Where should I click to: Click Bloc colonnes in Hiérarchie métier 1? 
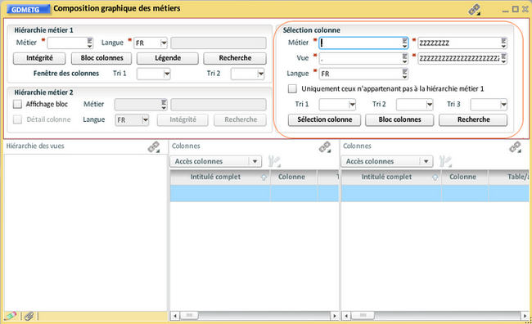pyautogui.click(x=101, y=58)
